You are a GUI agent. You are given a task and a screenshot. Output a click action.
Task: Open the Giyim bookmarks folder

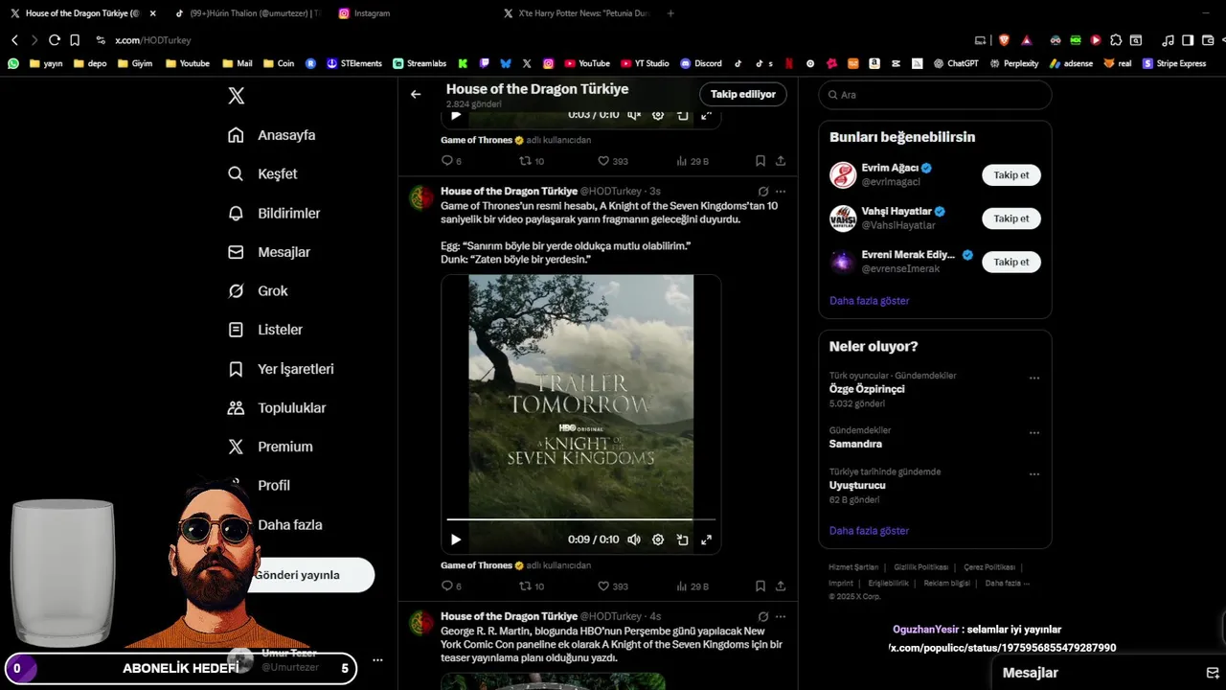pos(135,63)
